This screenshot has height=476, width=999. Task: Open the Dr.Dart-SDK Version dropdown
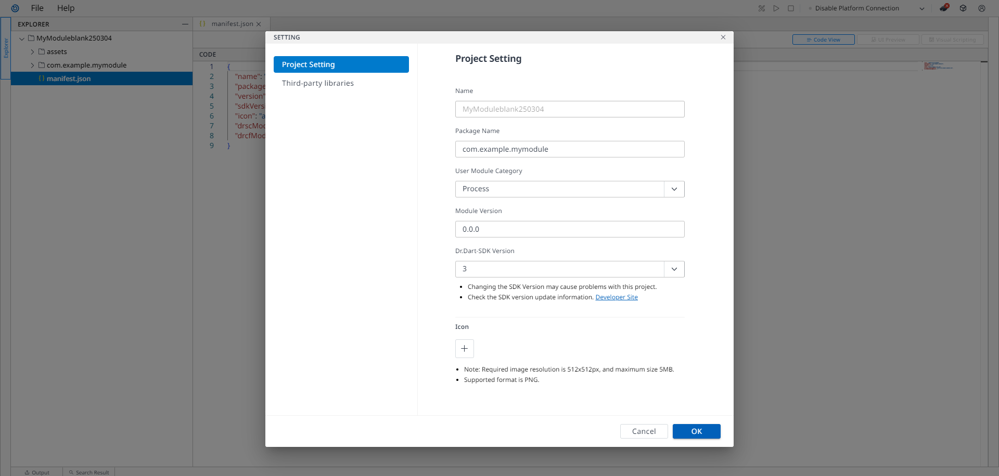[674, 269]
